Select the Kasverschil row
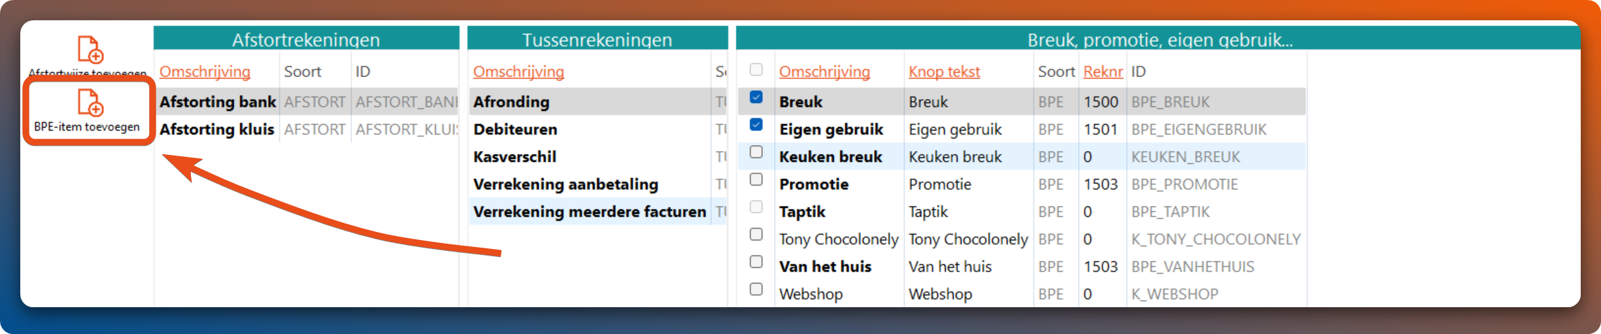This screenshot has width=1601, height=334. point(515,157)
